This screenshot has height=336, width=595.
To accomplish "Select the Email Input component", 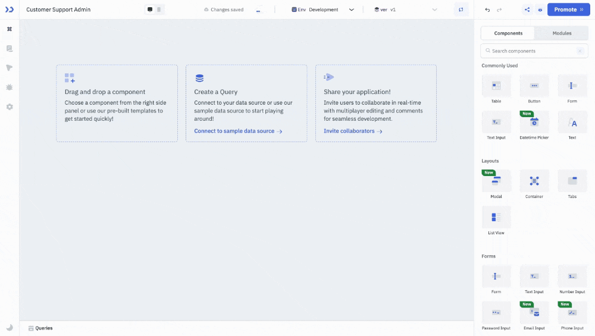I will pyautogui.click(x=534, y=316).
